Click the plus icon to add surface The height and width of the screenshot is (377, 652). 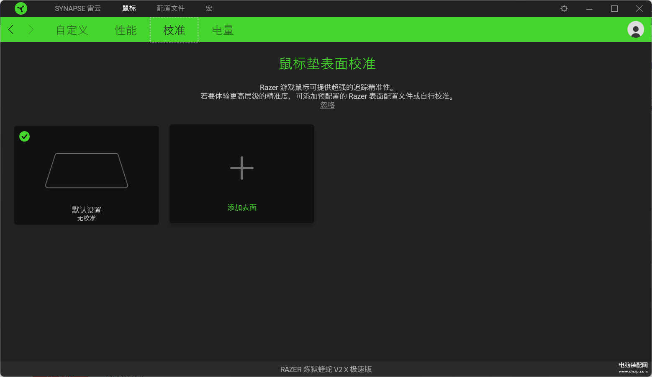coord(242,168)
